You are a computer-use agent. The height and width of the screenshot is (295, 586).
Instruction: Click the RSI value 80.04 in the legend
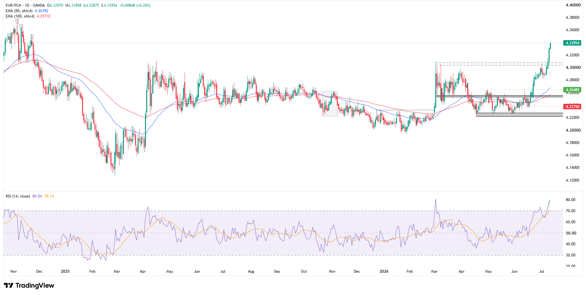[37, 196]
